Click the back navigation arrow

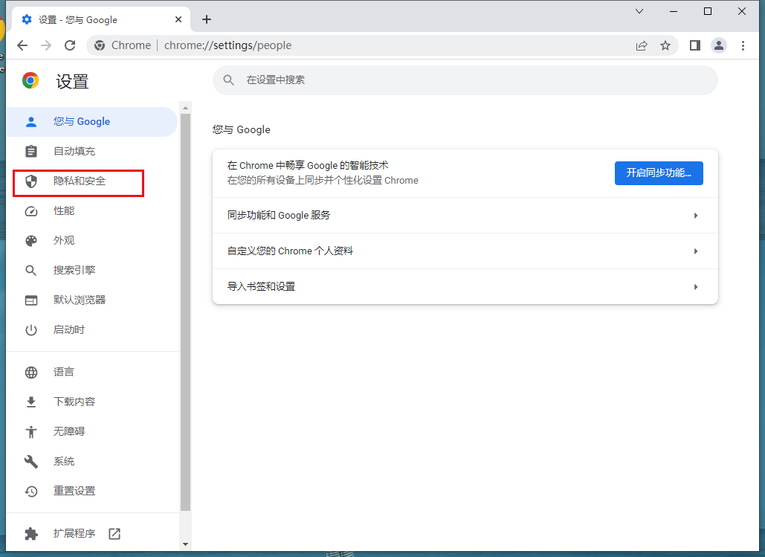[x=22, y=45]
